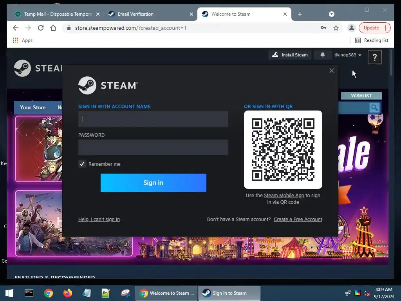Click the muted volume tray icon
The image size is (401, 301).
(367, 293)
